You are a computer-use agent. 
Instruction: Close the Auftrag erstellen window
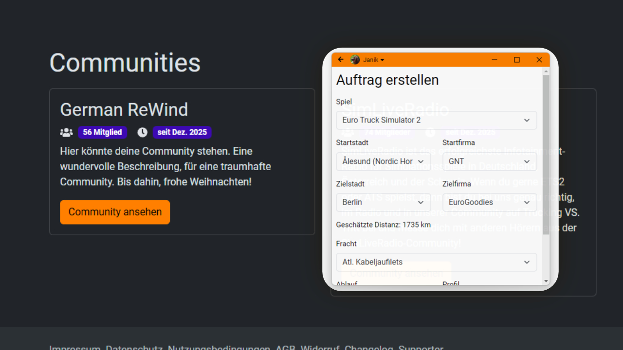(539, 60)
